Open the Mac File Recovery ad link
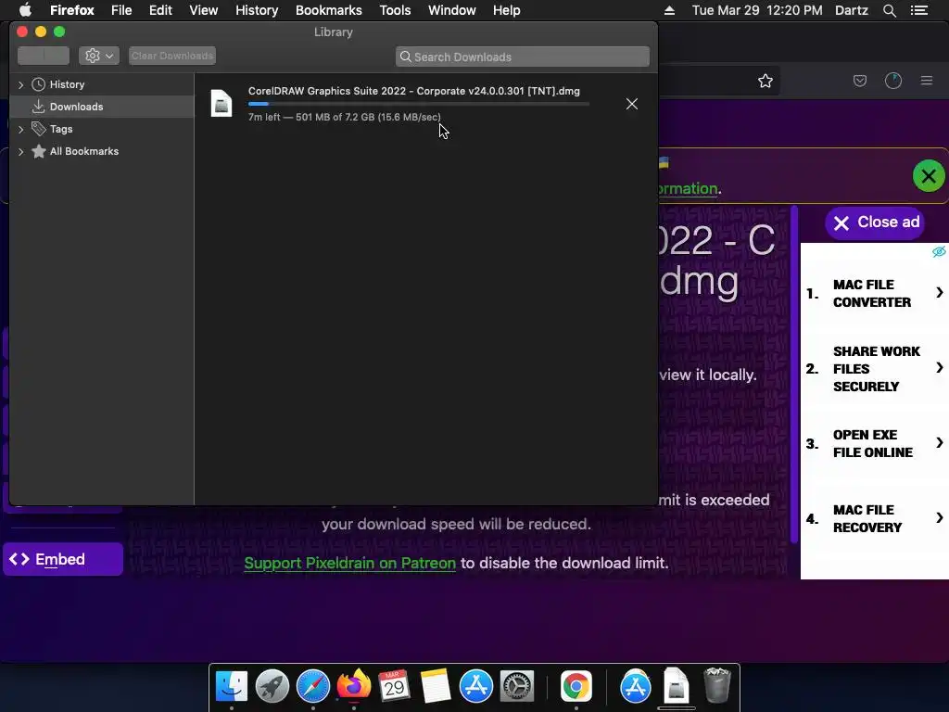 click(x=867, y=519)
